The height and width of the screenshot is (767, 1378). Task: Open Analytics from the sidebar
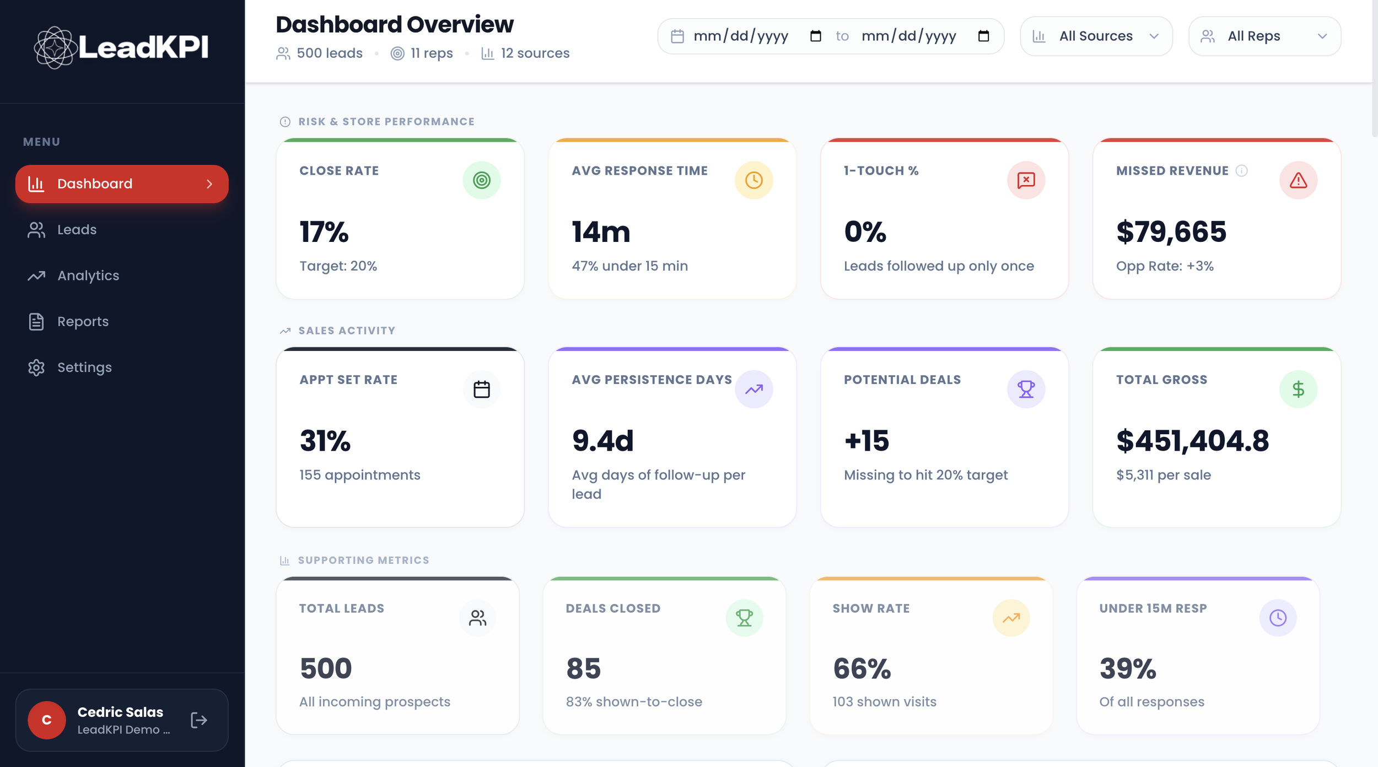[x=88, y=276]
